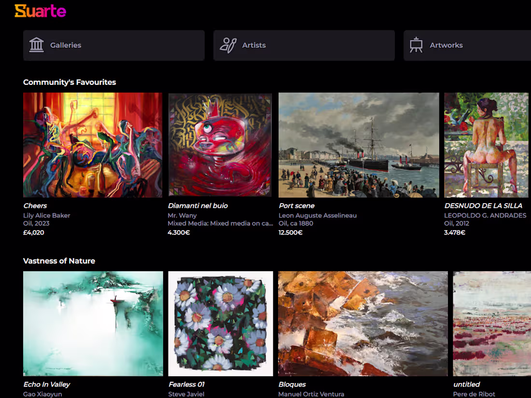The width and height of the screenshot is (531, 398).
Task: Select artist Lily Alice Baker
Action: click(x=47, y=215)
